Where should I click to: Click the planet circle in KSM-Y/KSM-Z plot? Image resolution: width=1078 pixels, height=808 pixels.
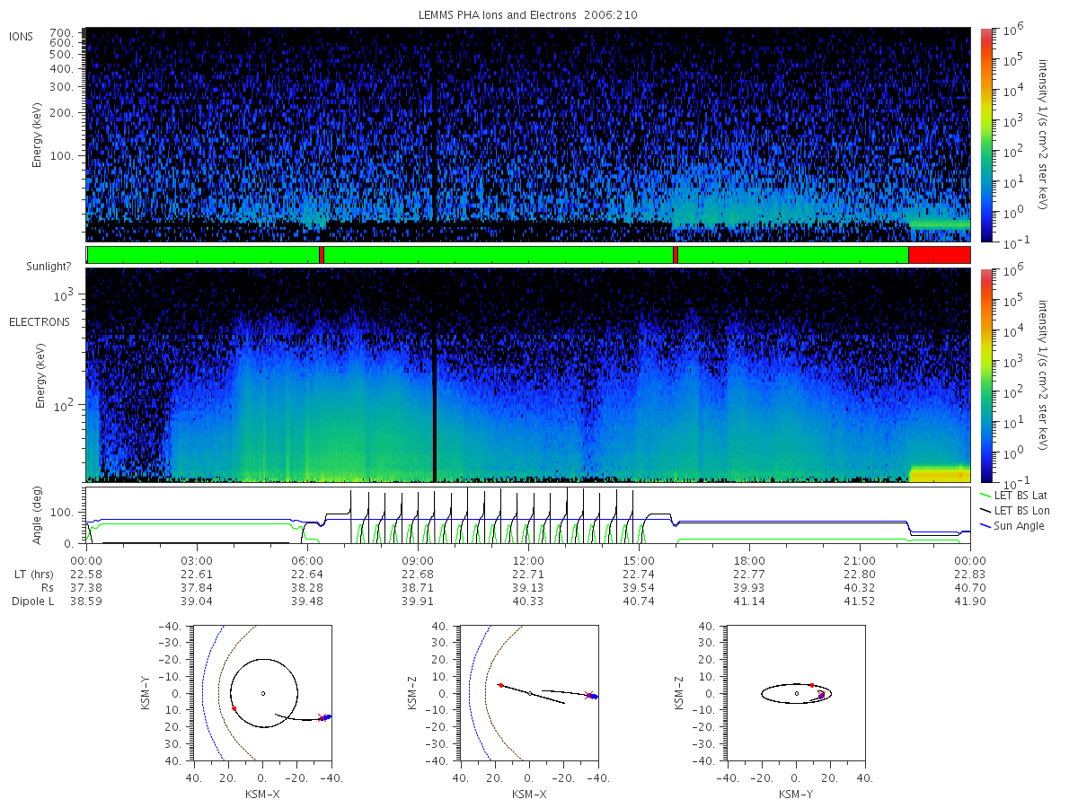pos(796,693)
